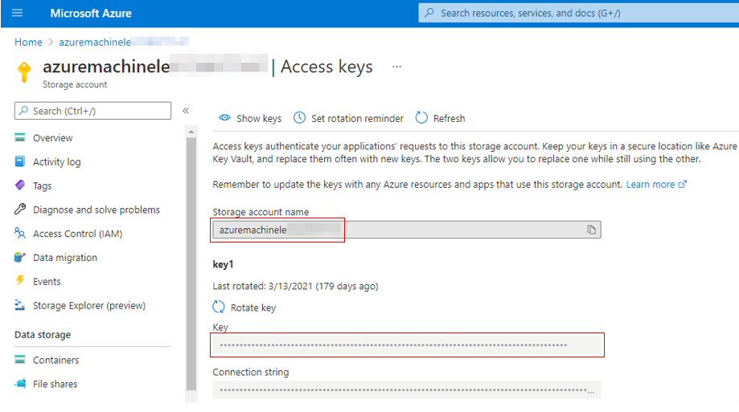Copy the storage account name

click(591, 230)
